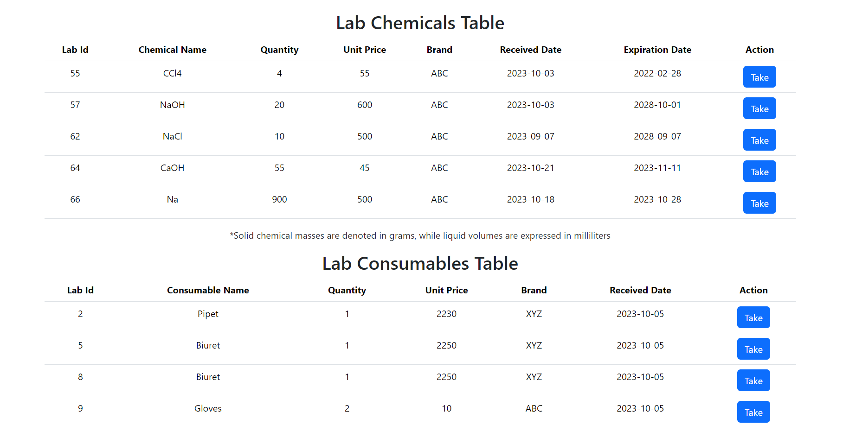Take NaCl from the chemicals table
Screen dimensions: 843x425
[759, 140]
